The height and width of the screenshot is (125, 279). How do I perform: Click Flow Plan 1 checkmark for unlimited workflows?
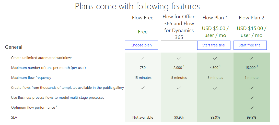(x=215, y=58)
